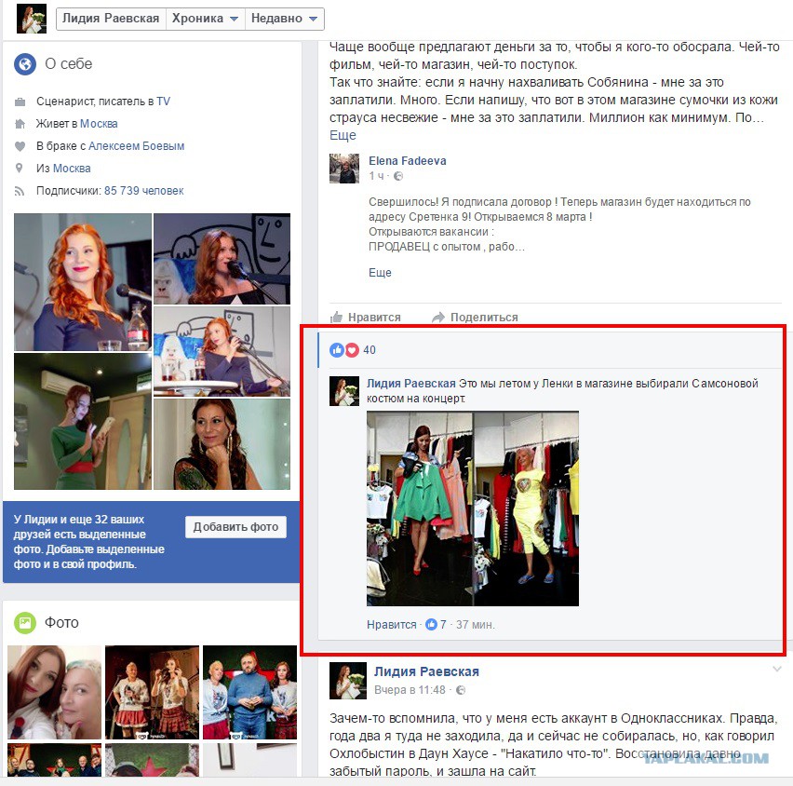
Task: Click the Вчера в 11:48 timestamp
Action: coord(410,690)
